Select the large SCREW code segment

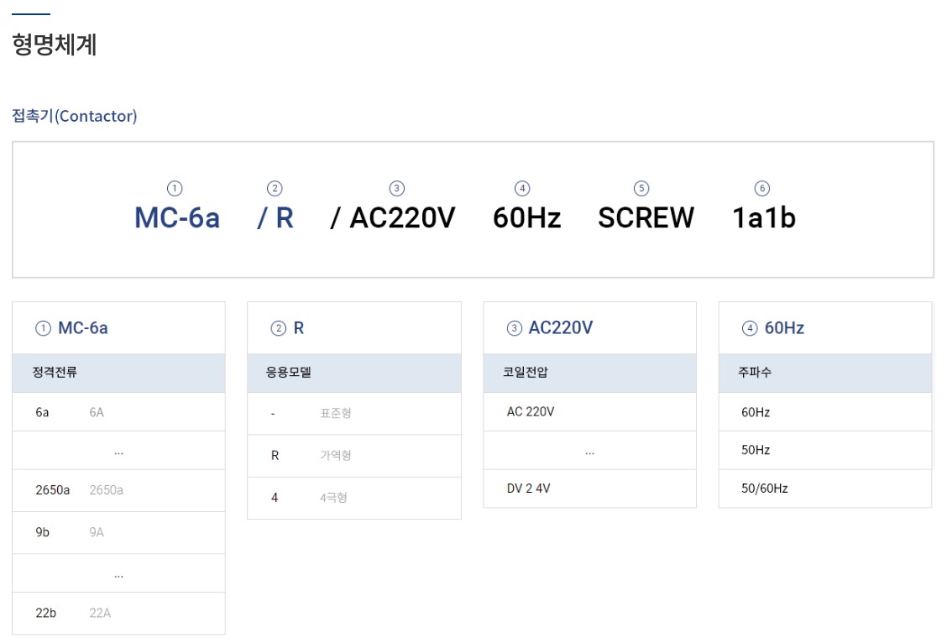tap(646, 218)
